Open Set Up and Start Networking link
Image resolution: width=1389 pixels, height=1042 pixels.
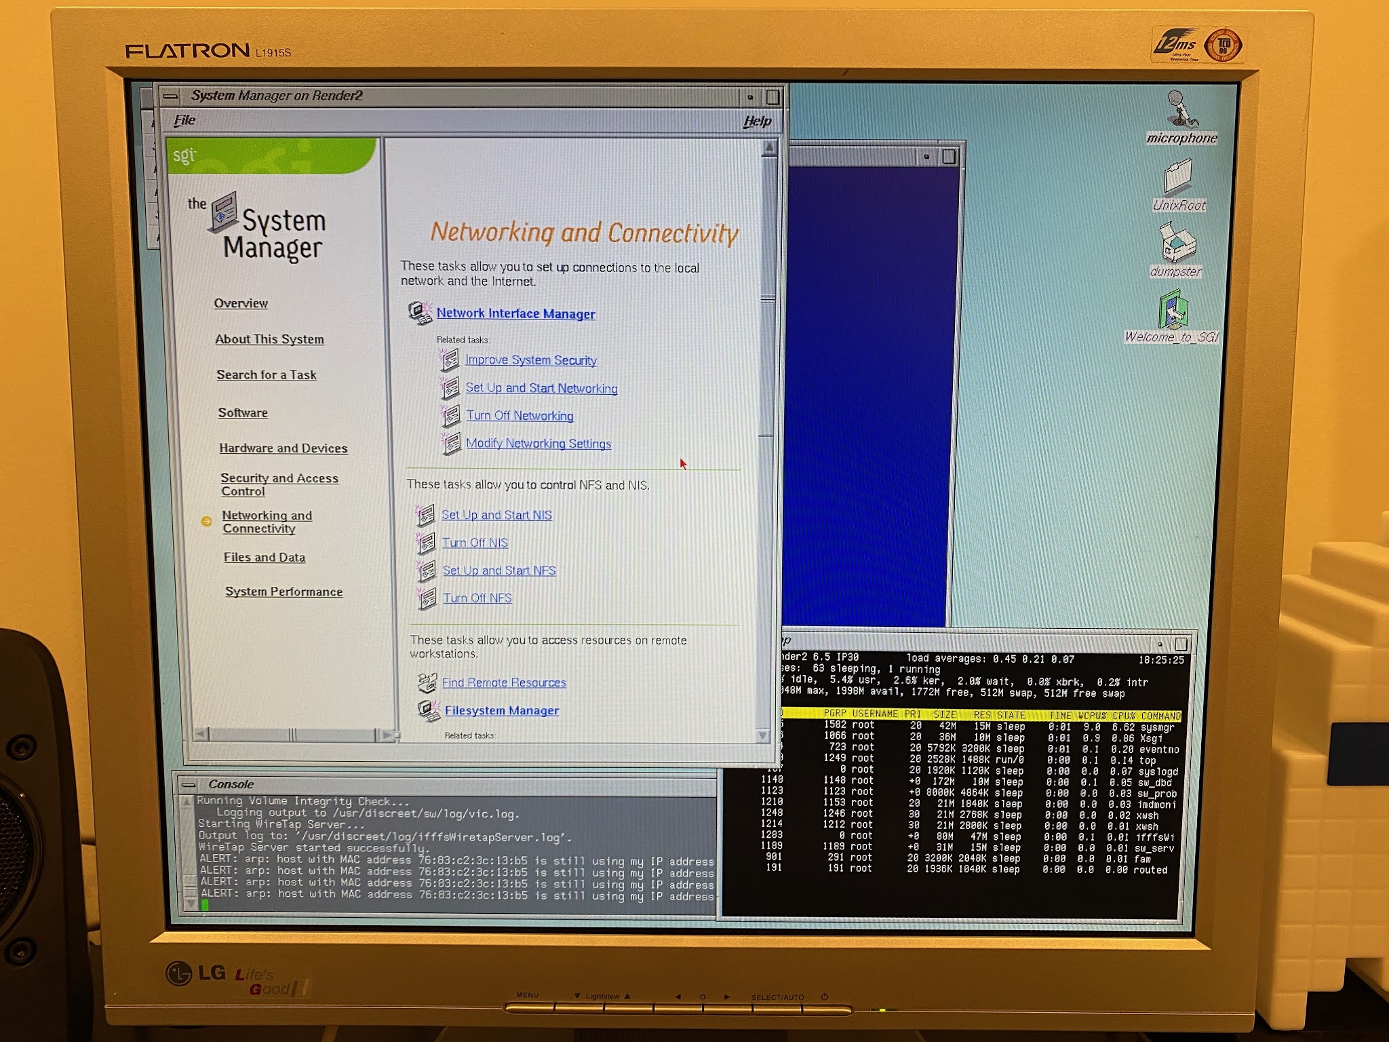[x=542, y=388]
